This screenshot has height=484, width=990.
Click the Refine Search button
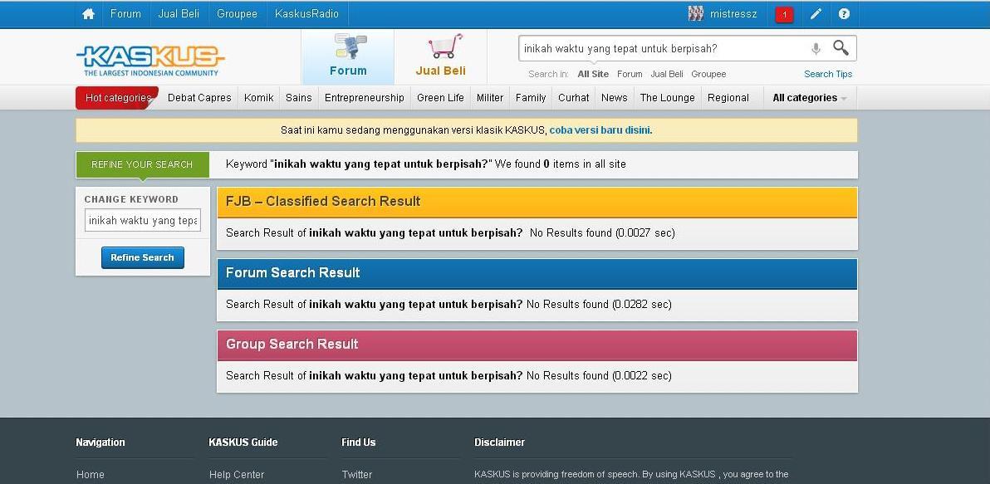coord(143,257)
